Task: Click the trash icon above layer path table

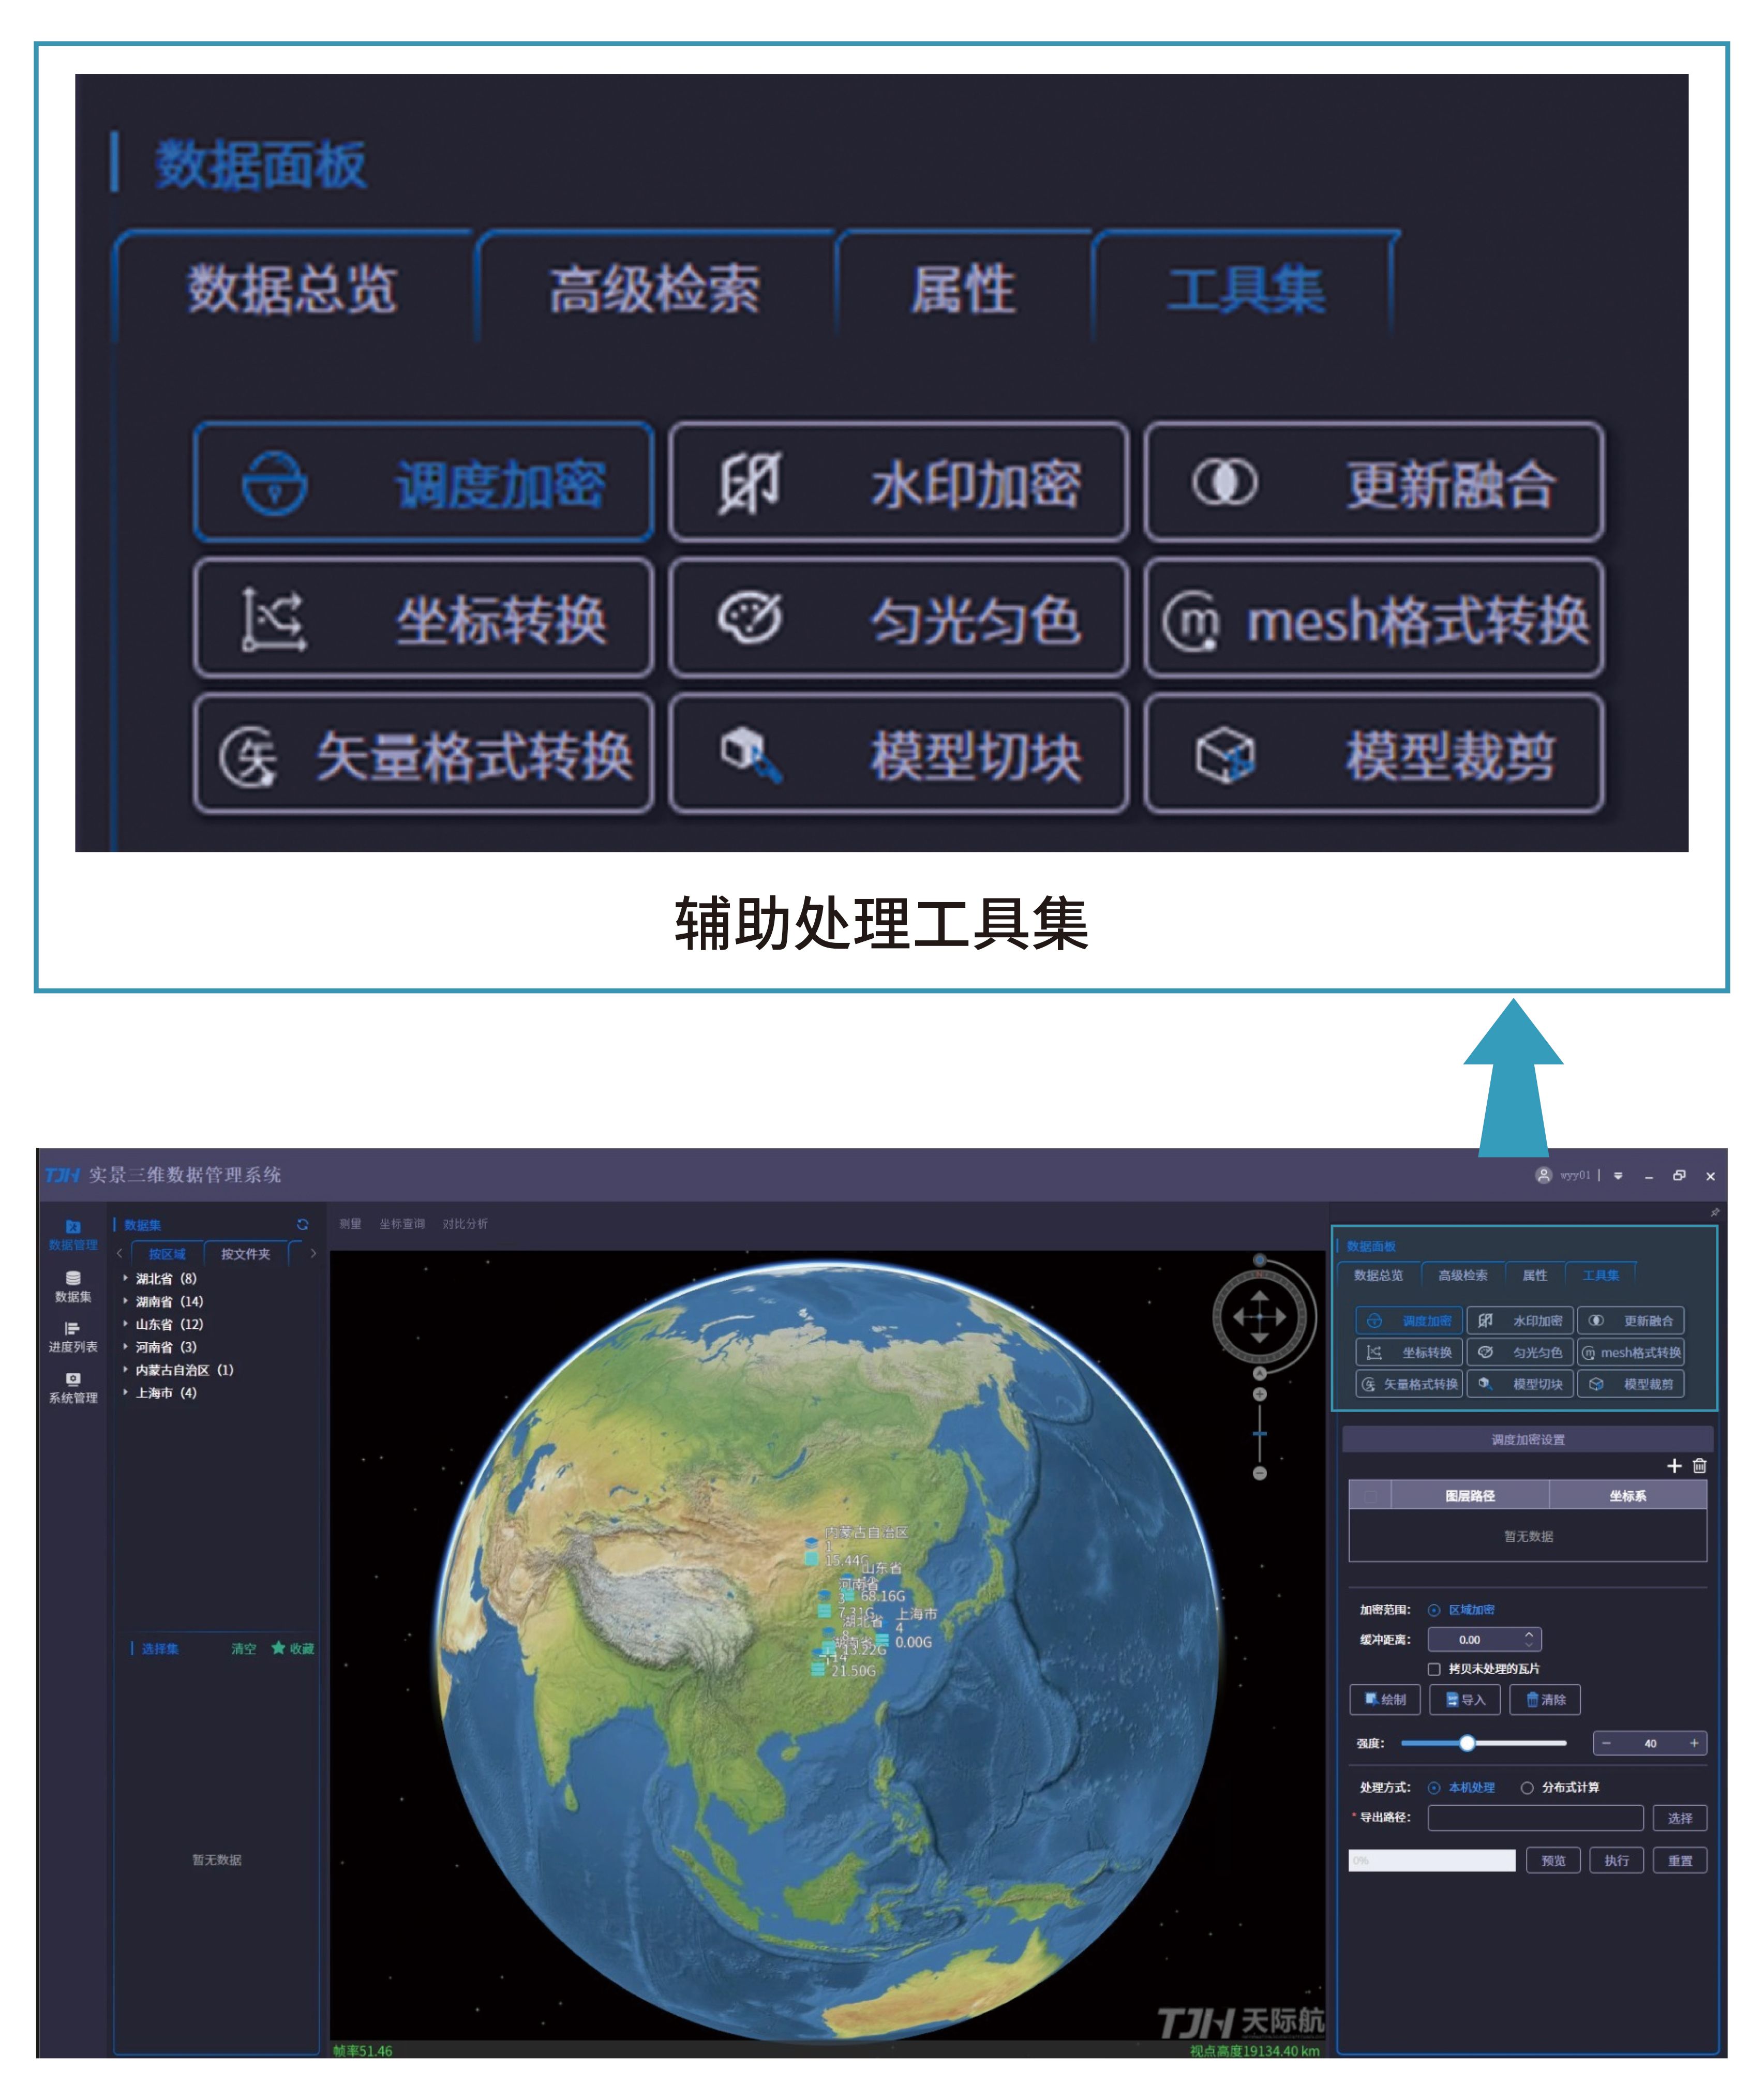Action: (1699, 1466)
